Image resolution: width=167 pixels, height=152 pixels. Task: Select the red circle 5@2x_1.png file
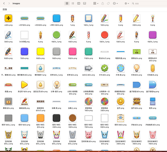[104, 35]
